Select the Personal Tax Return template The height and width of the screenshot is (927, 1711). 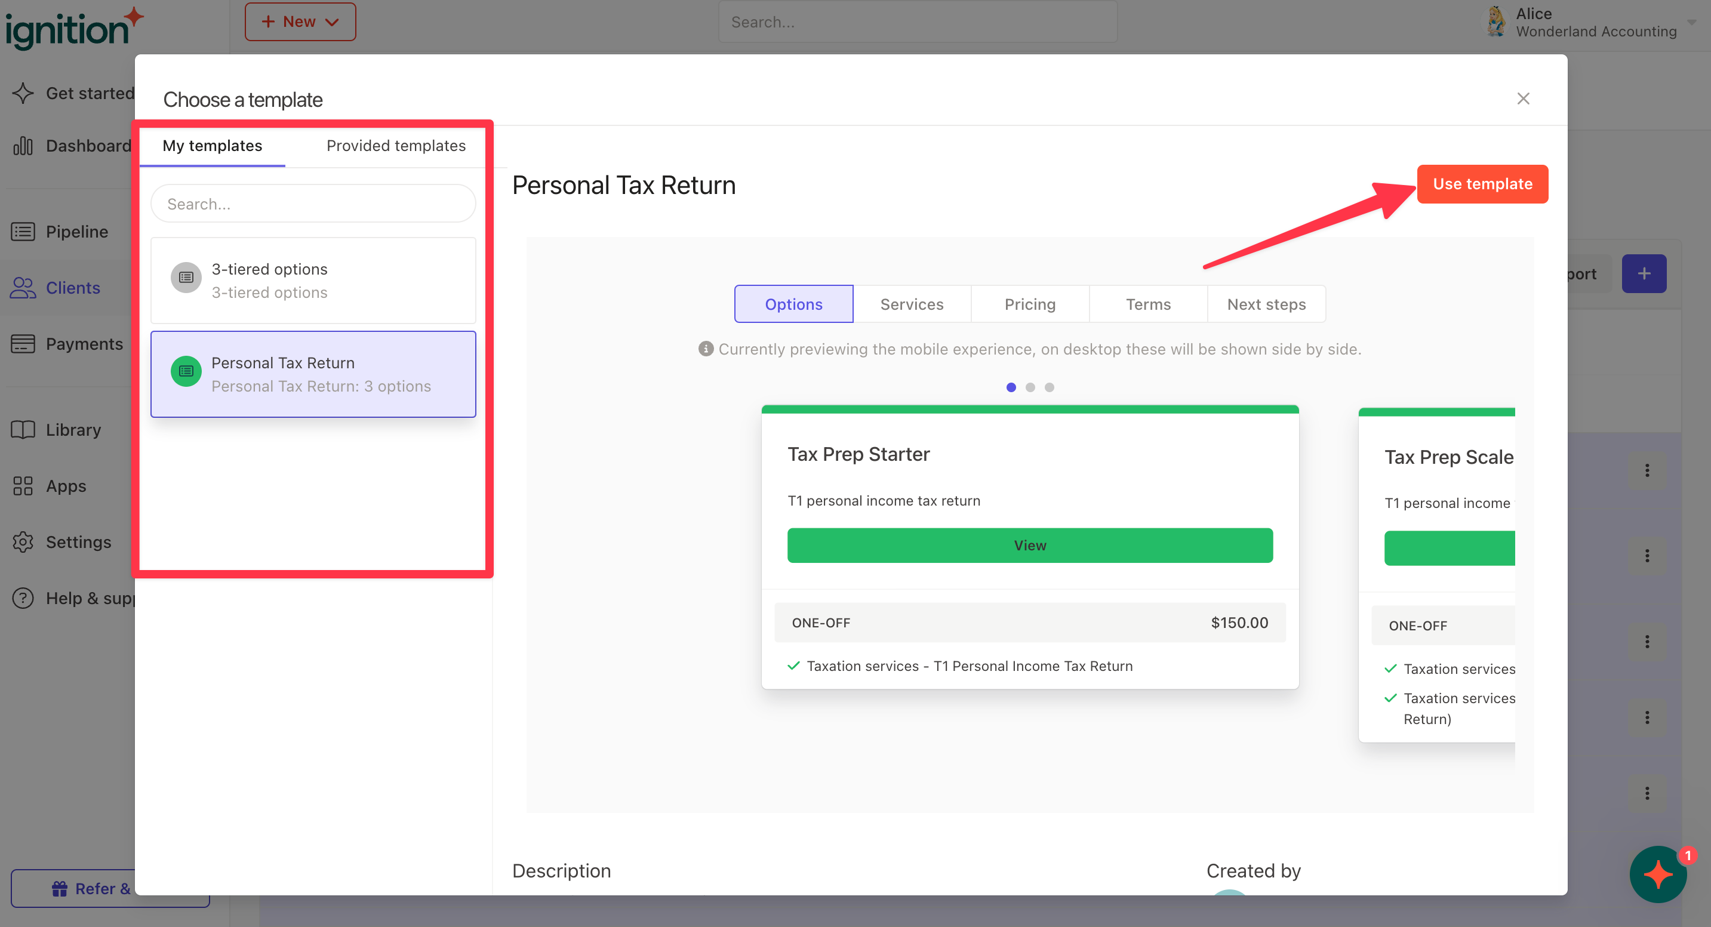pos(313,374)
